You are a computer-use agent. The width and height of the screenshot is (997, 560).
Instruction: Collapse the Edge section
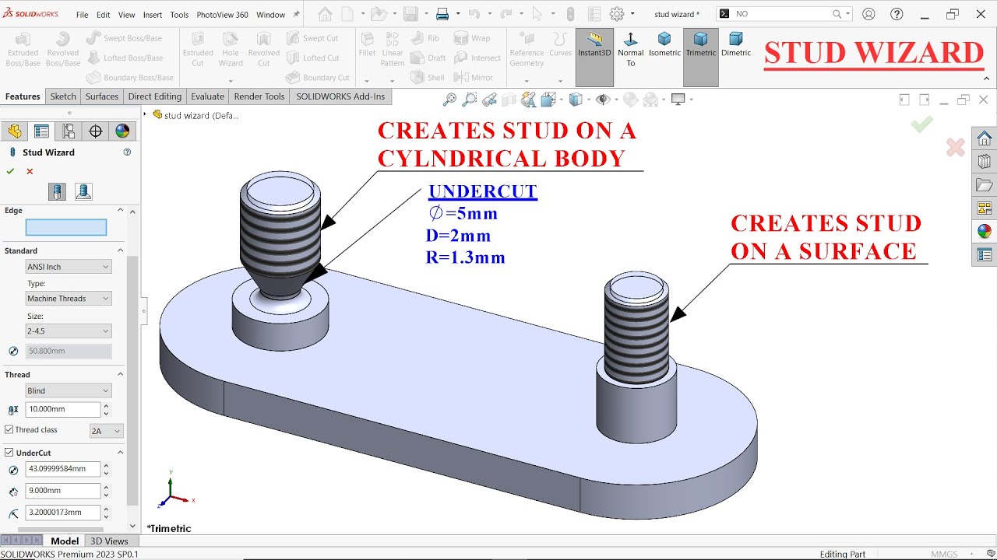pyautogui.click(x=120, y=210)
